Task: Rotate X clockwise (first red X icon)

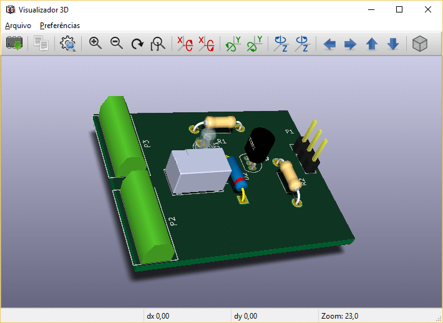Action: coord(185,44)
